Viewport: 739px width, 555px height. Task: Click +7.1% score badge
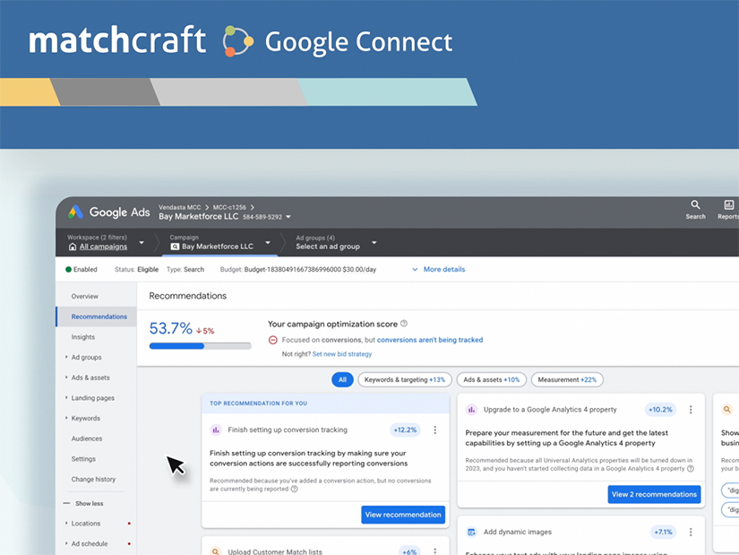click(x=663, y=532)
